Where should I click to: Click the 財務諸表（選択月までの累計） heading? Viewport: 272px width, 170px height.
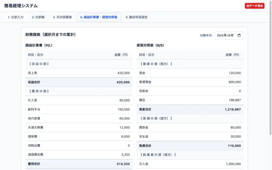click(50, 35)
